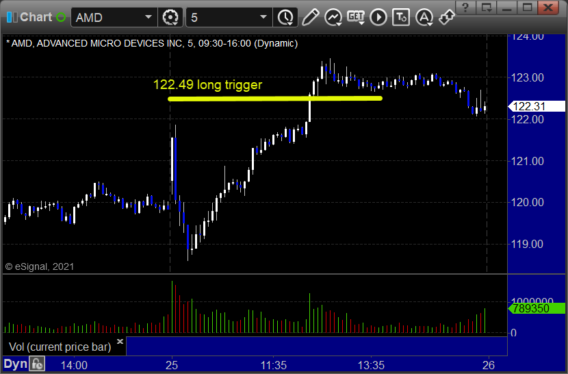The image size is (568, 374).
Task: Close the Vol study pane with x
Action: click(120, 341)
